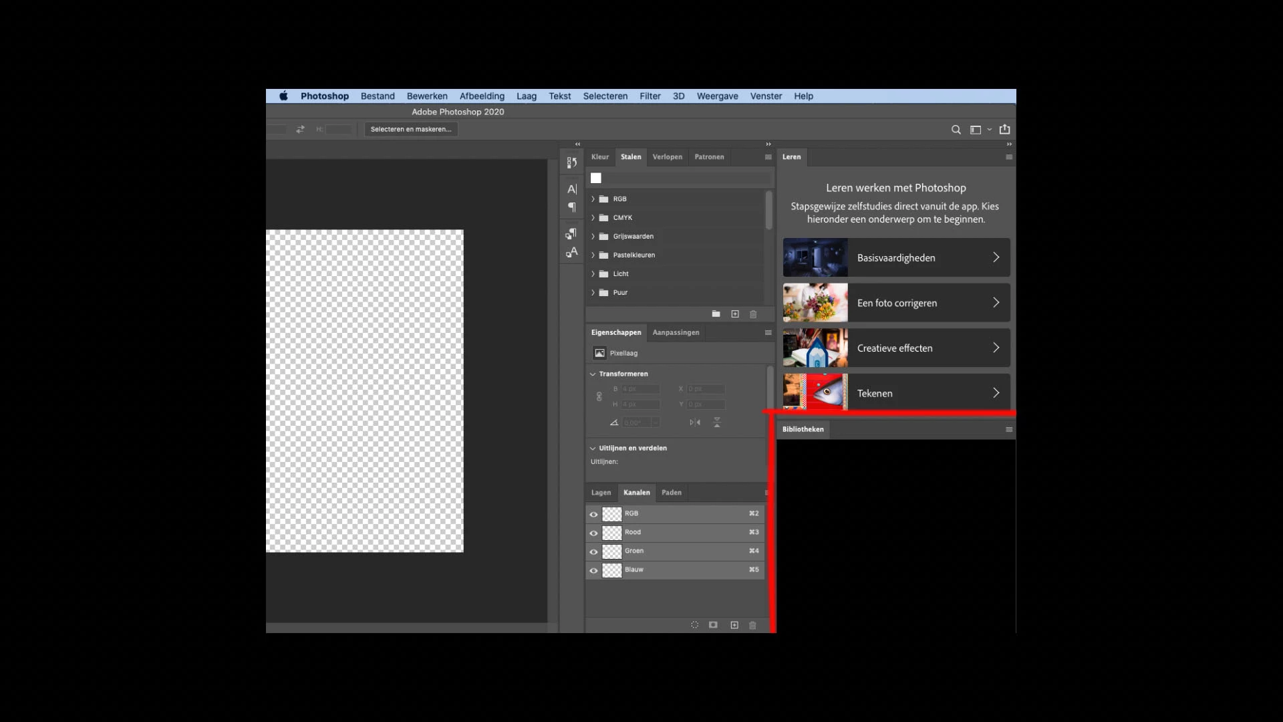
Task: Expand the Pastelkleuren swatch group
Action: 593,255
